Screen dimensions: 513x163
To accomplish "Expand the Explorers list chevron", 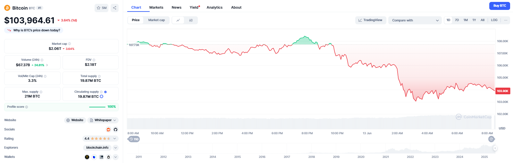I will point(116,148).
